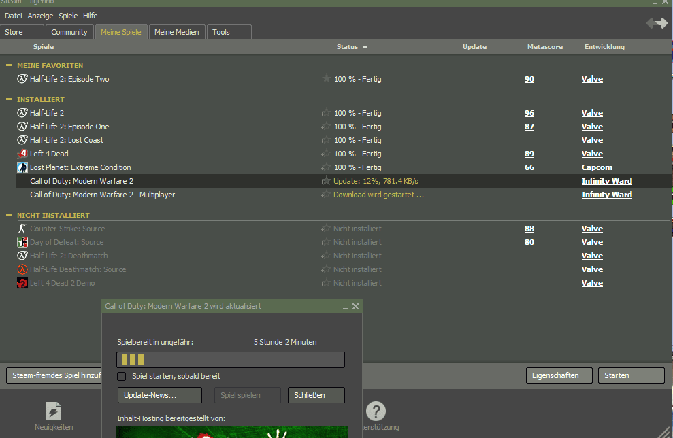Click the 'Steam-fremdes Spiel' add button
The image size is (673, 438).
tap(54, 375)
